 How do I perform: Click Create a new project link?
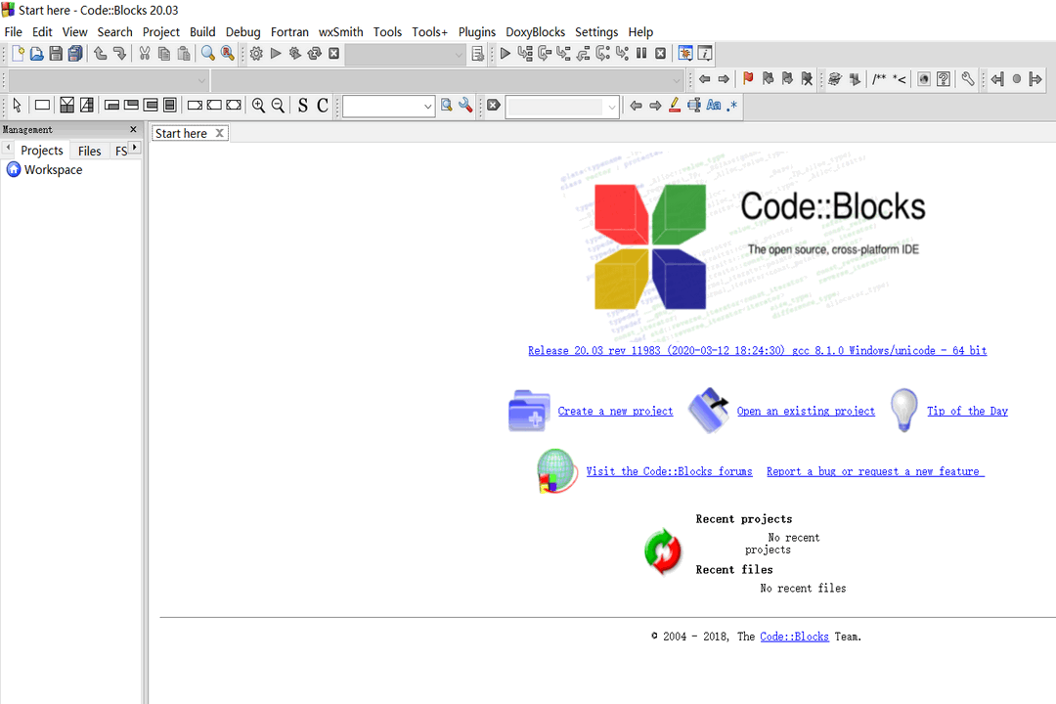[615, 411]
